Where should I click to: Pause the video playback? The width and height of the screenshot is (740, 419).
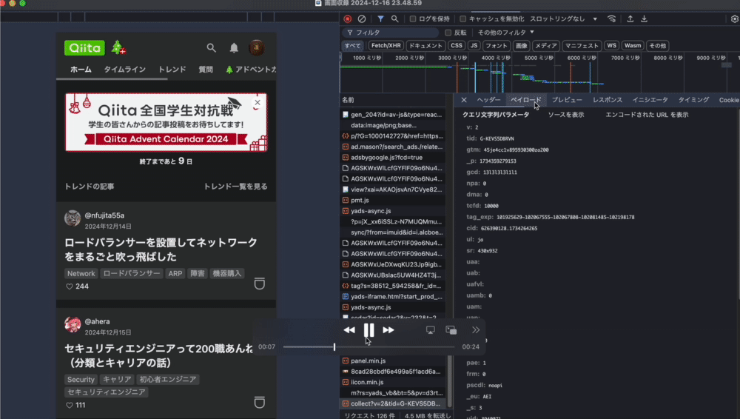coord(369,330)
